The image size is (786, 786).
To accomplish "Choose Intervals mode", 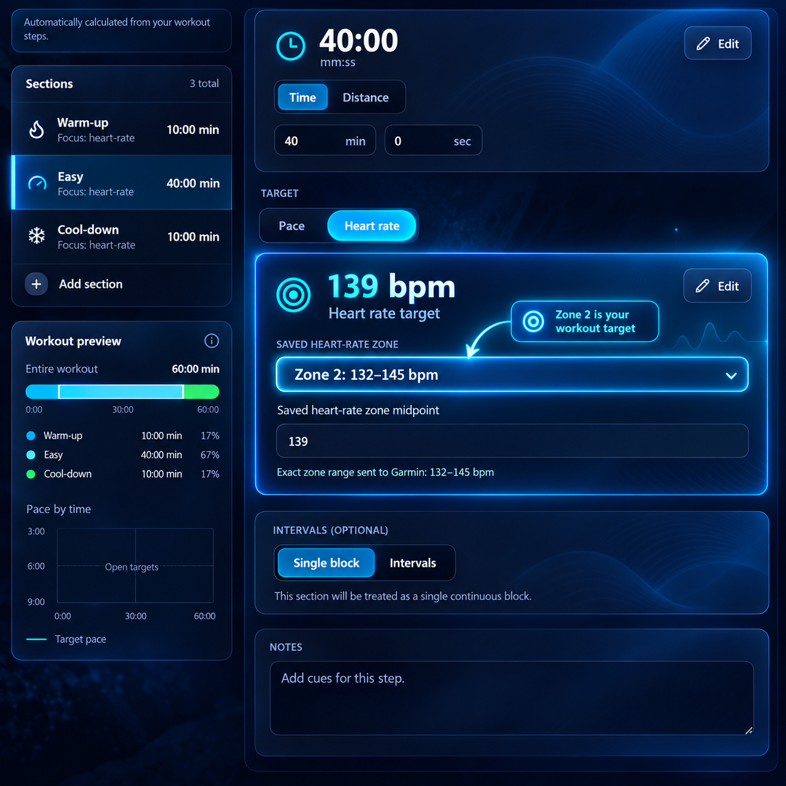I will tap(413, 563).
